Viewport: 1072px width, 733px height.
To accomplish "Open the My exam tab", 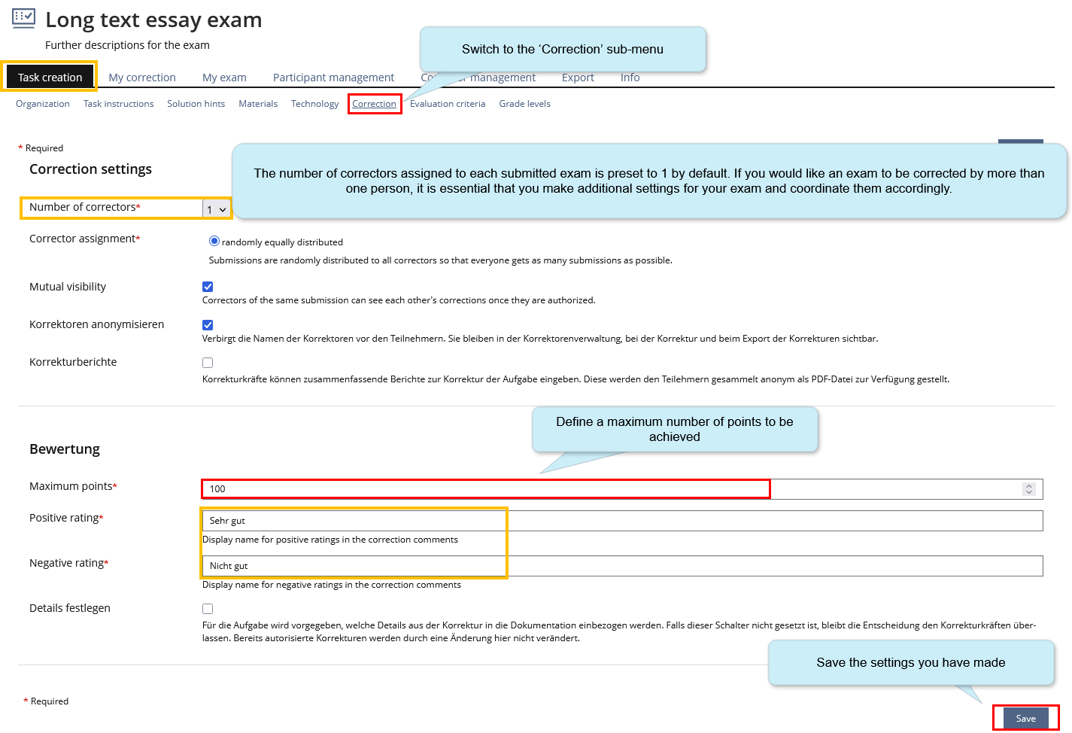I will pyautogui.click(x=223, y=77).
